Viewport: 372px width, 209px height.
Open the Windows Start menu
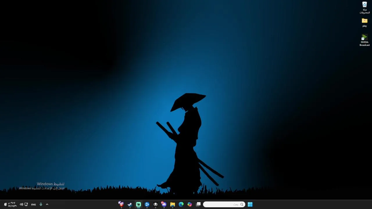(250, 204)
